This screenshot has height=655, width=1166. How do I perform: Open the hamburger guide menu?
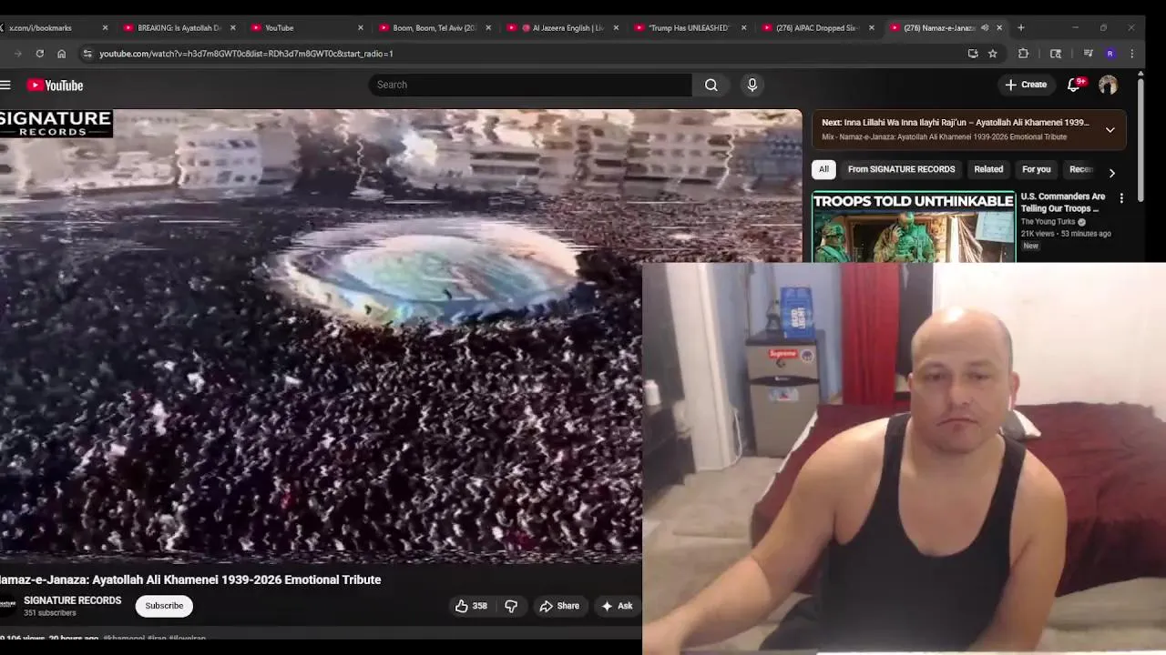click(5, 86)
